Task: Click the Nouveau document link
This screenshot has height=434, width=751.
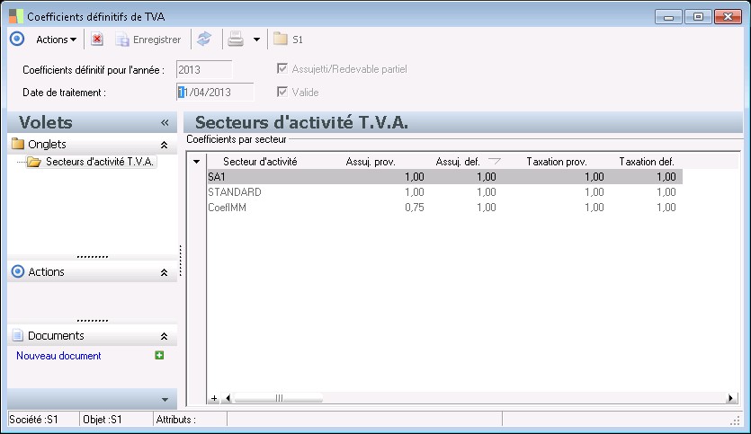Action: (x=58, y=356)
